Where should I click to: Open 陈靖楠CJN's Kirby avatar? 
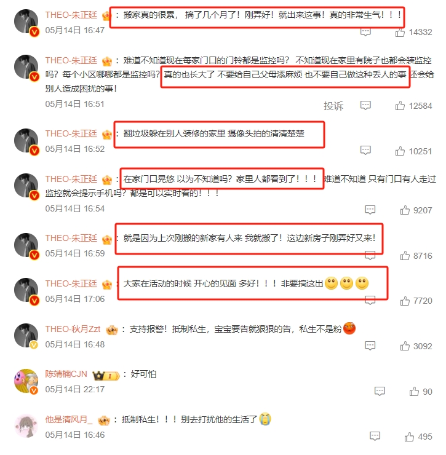26,381
